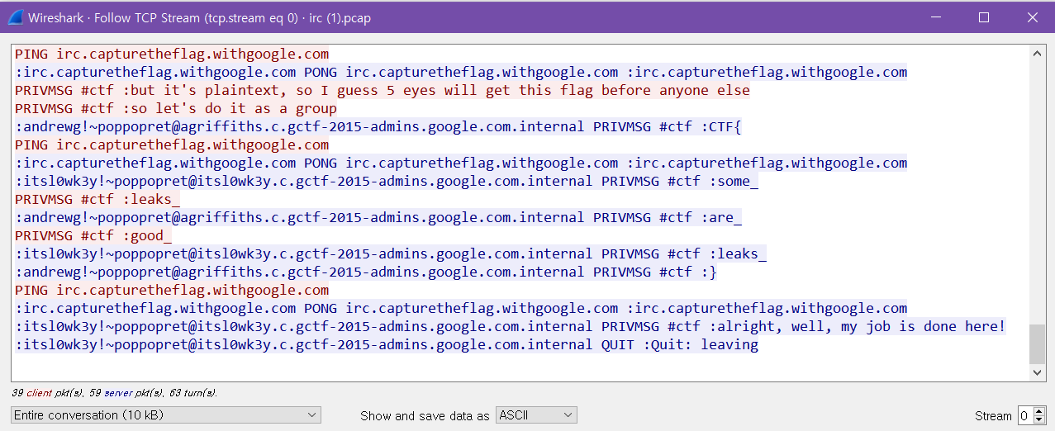Image resolution: width=1055 pixels, height=431 pixels.
Task: Click the scrollbar up arrow
Action: [1037, 53]
